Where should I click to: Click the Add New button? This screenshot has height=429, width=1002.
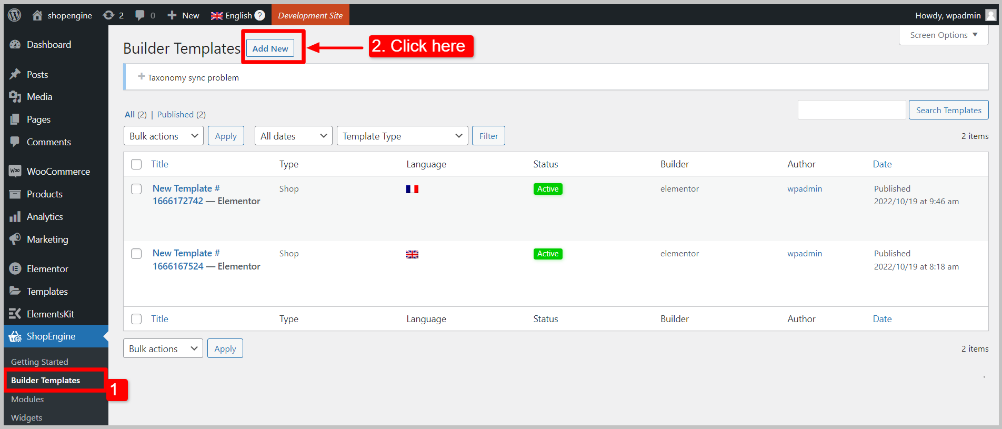270,48
